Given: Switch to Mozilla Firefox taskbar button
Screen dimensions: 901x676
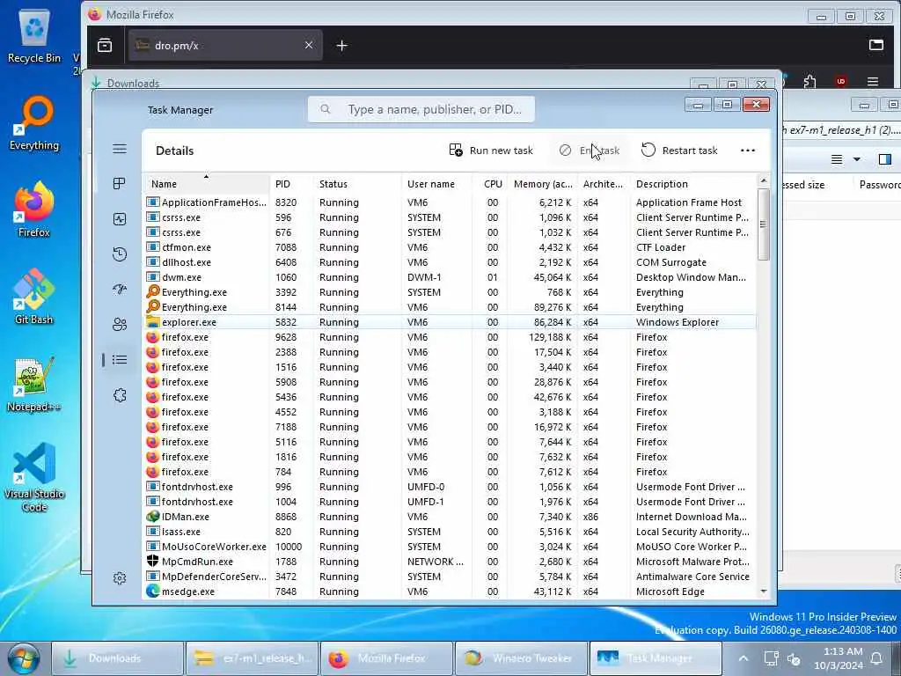Looking at the screenshot, I should (386, 658).
